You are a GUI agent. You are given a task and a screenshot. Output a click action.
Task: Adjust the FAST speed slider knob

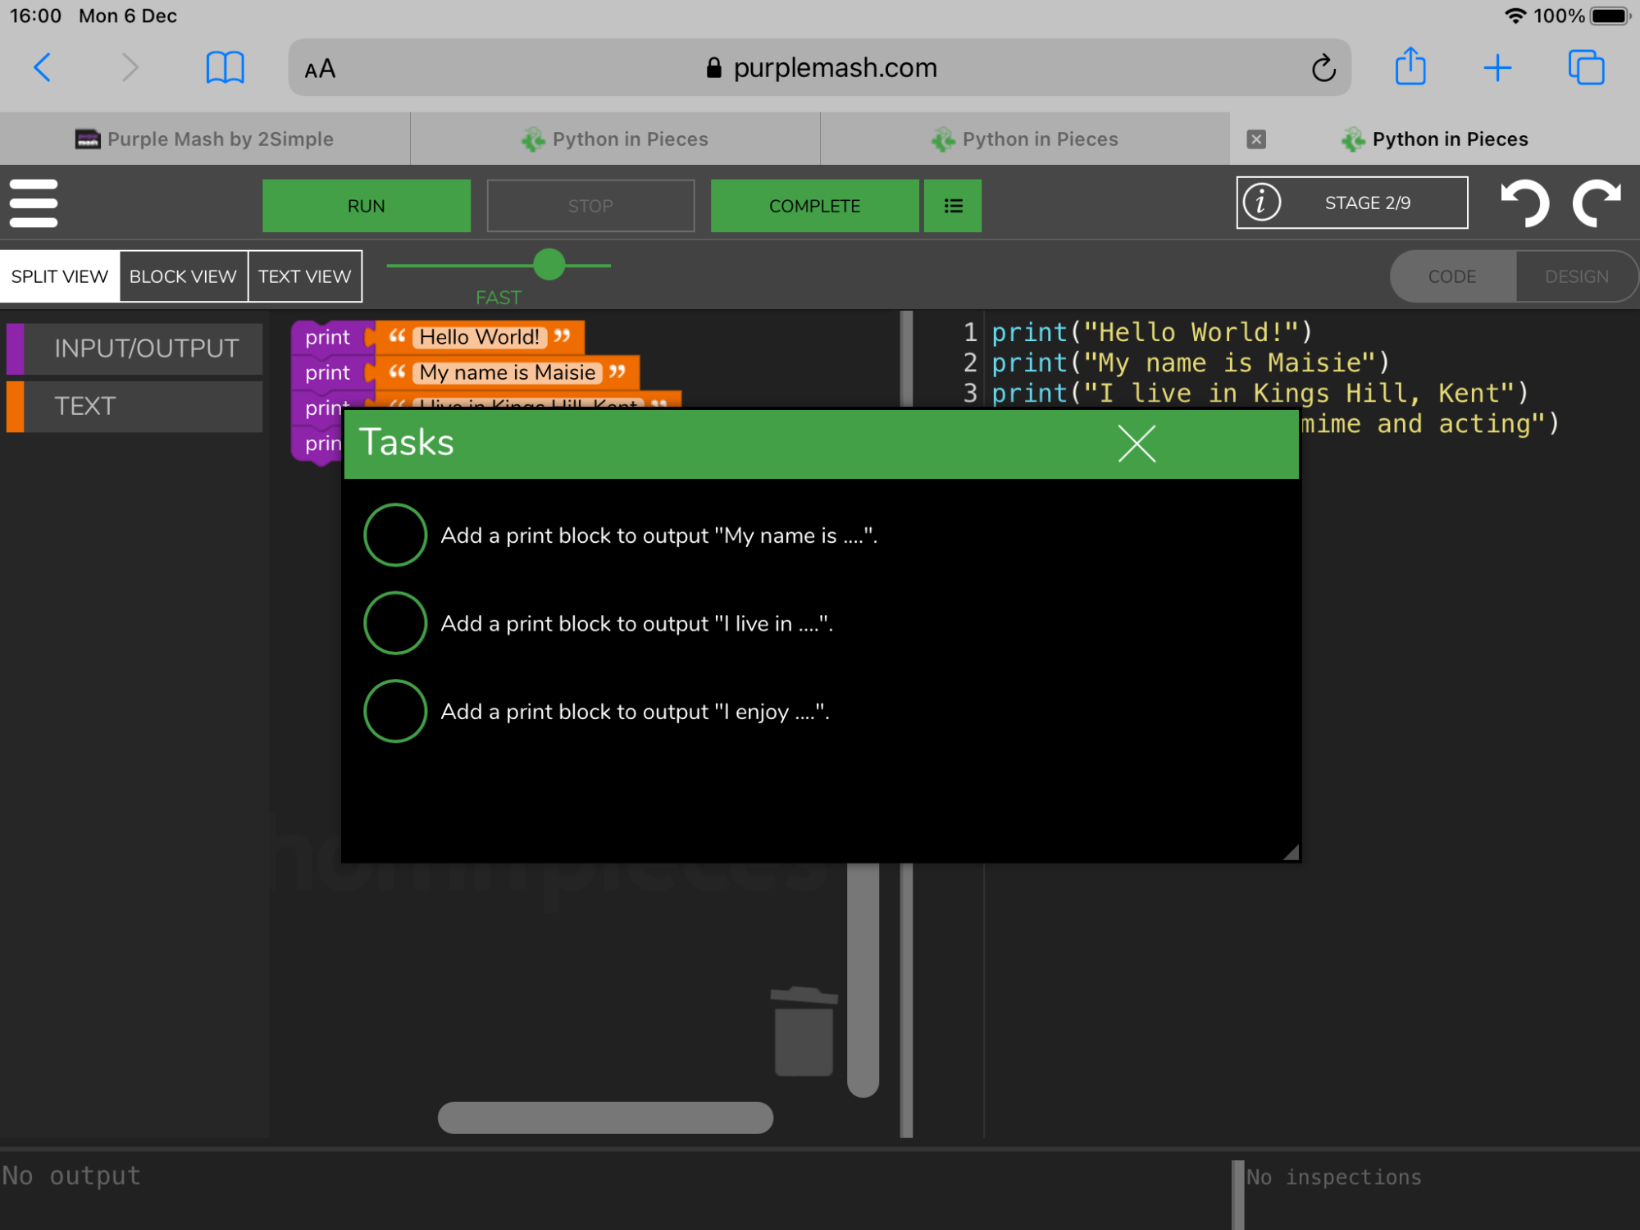549,265
